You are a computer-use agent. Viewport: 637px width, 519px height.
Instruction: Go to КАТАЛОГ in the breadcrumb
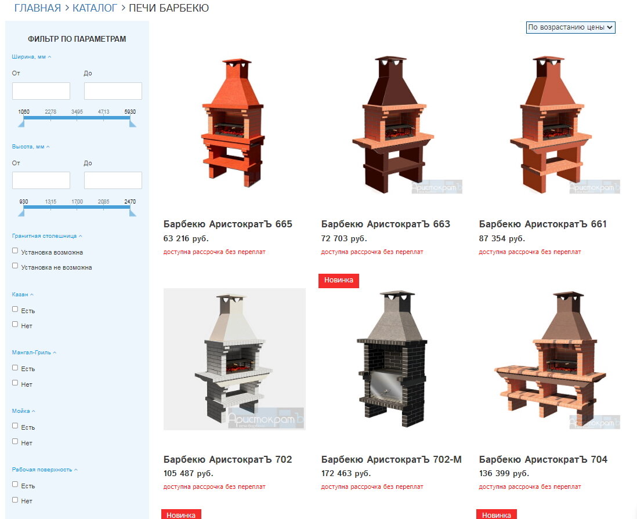(x=95, y=8)
